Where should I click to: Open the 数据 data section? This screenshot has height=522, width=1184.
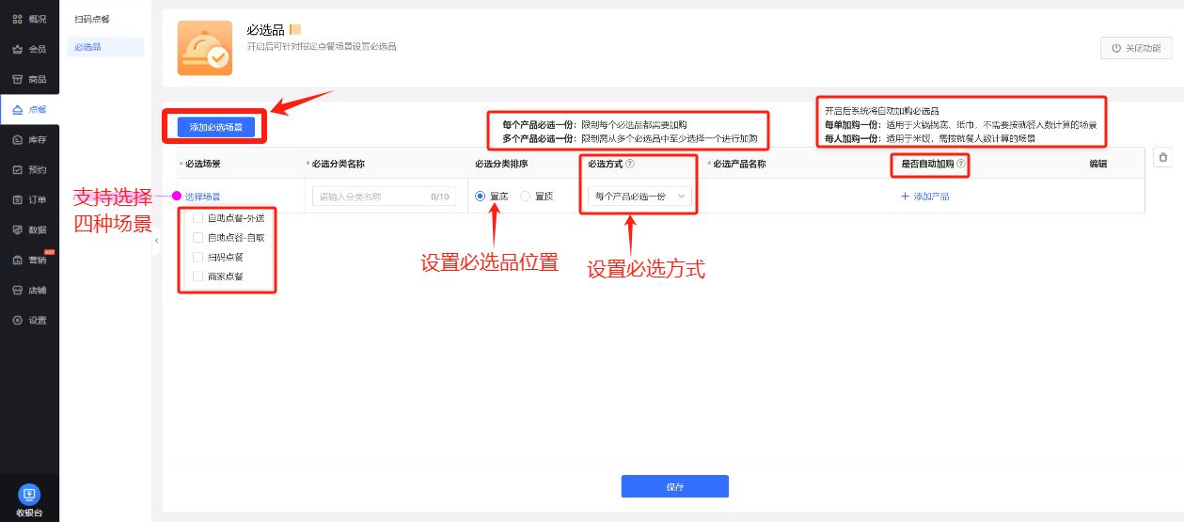(29, 229)
